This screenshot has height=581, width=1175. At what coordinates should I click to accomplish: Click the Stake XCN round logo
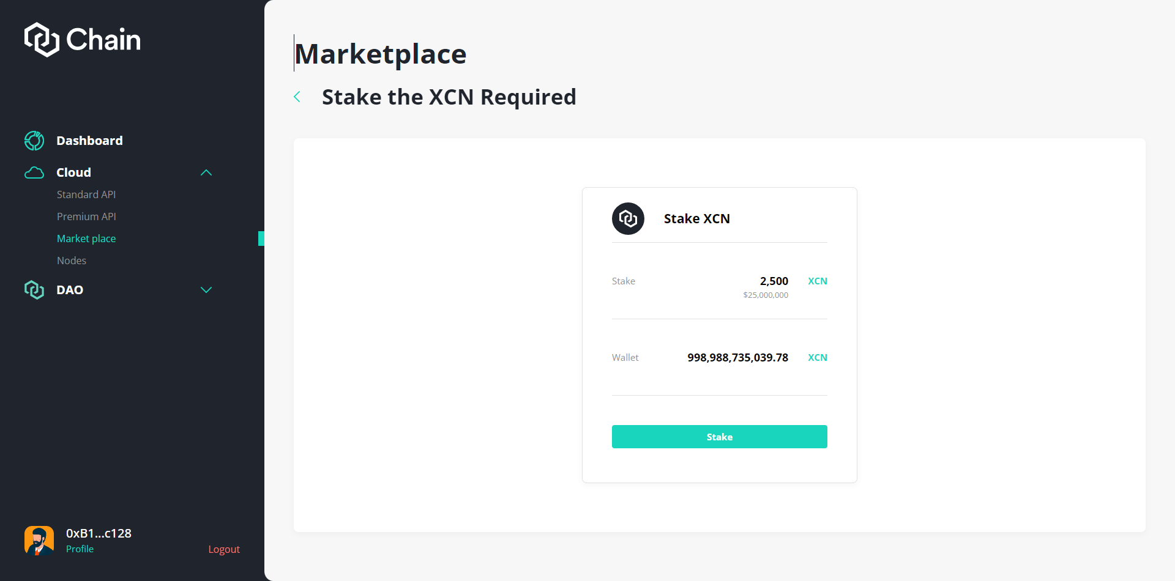pyautogui.click(x=628, y=219)
